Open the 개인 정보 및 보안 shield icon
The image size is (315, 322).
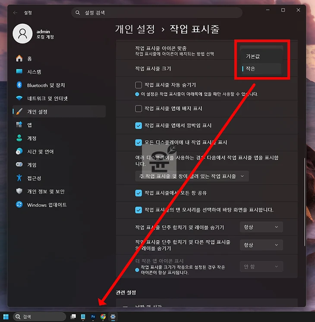pos(19,191)
